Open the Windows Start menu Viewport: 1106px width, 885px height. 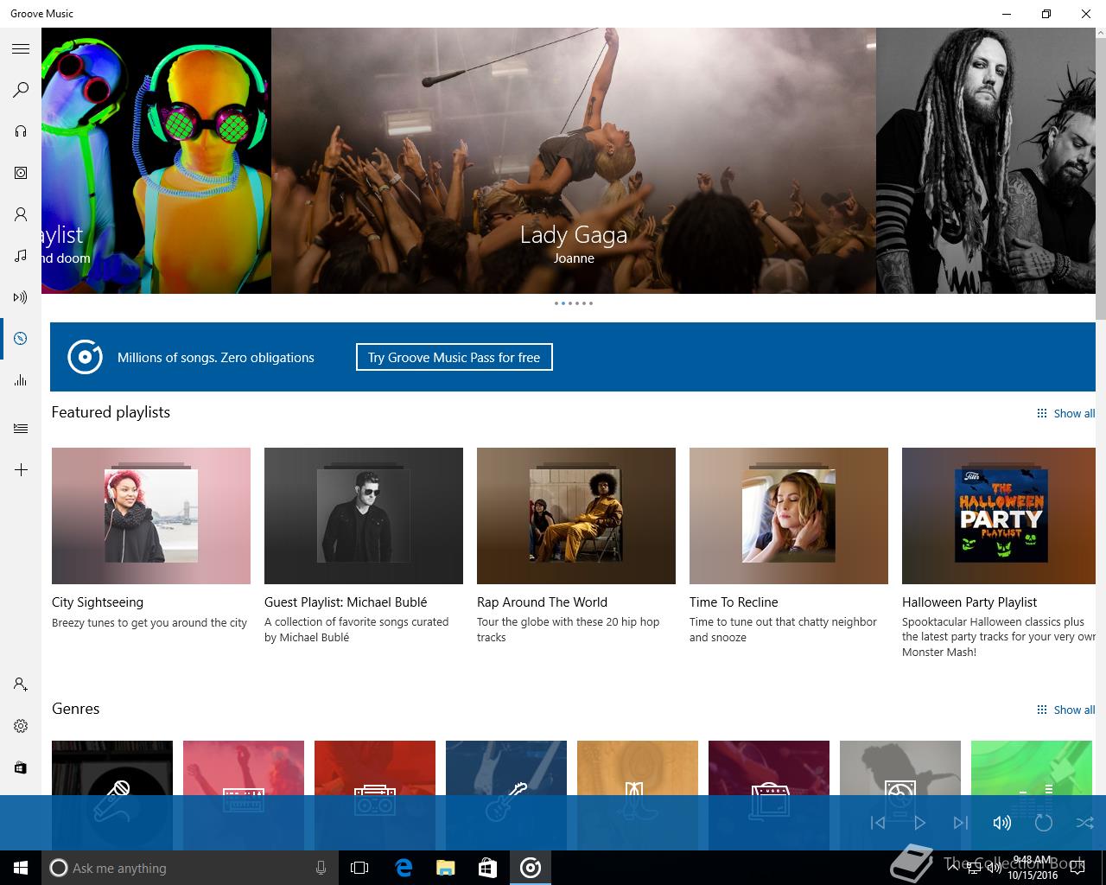pyautogui.click(x=21, y=868)
